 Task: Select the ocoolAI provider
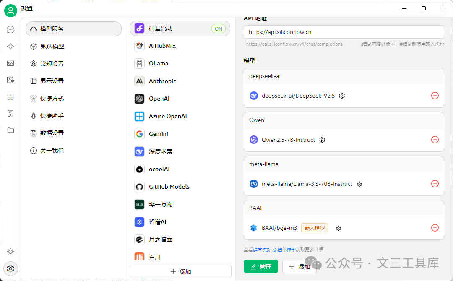click(x=180, y=169)
